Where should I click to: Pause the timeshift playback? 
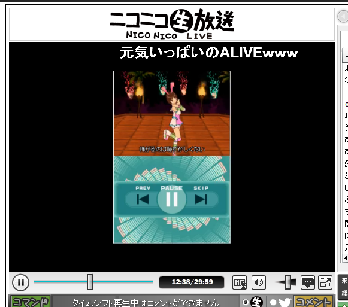(x=20, y=282)
